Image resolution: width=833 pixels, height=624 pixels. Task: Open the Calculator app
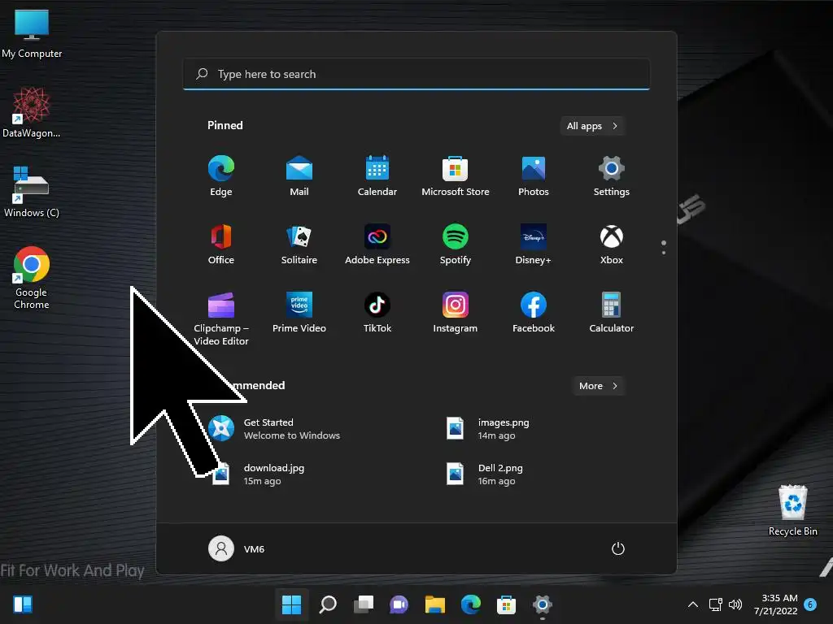coord(612,313)
